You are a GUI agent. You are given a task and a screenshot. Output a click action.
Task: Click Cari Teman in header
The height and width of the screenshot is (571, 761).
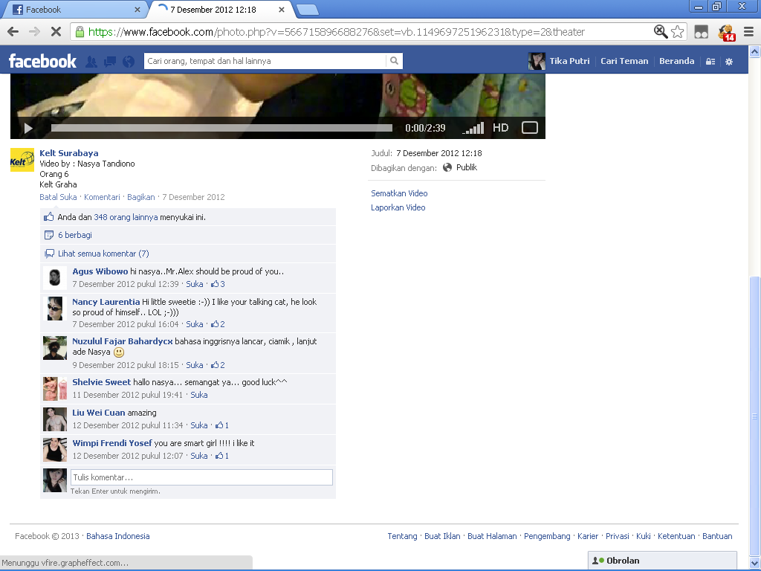[x=624, y=61]
